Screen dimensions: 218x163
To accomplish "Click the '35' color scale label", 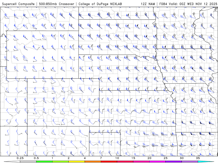I will coord(198,158).
